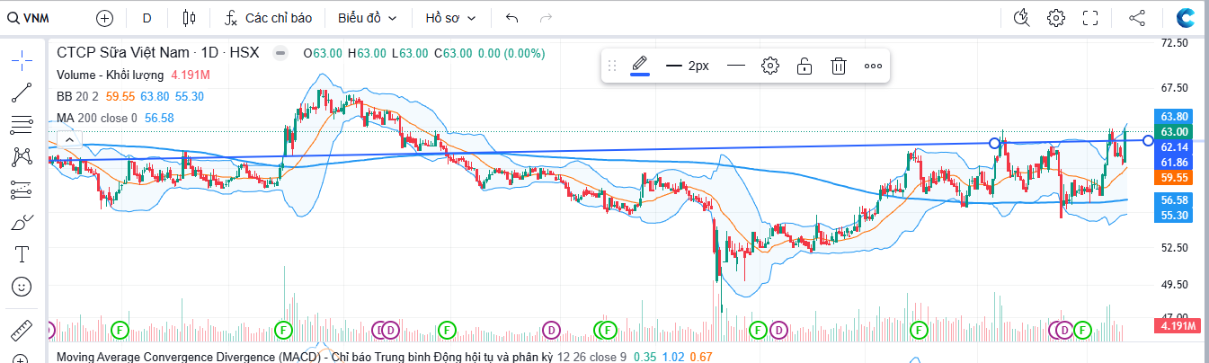
Task: Open the line style selector
Action: click(x=736, y=66)
